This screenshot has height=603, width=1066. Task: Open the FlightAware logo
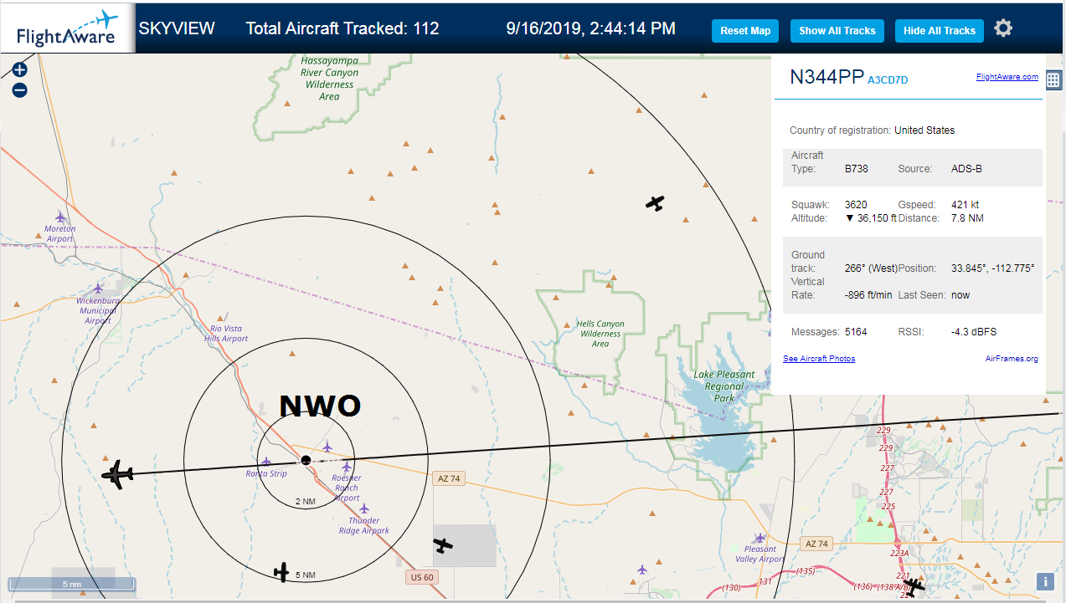(67, 28)
